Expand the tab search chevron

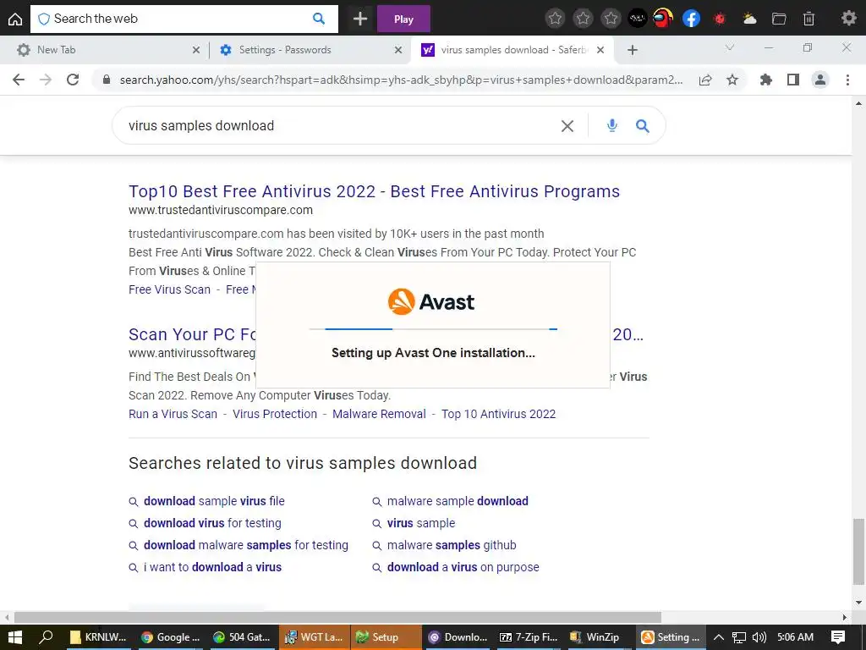click(x=730, y=47)
